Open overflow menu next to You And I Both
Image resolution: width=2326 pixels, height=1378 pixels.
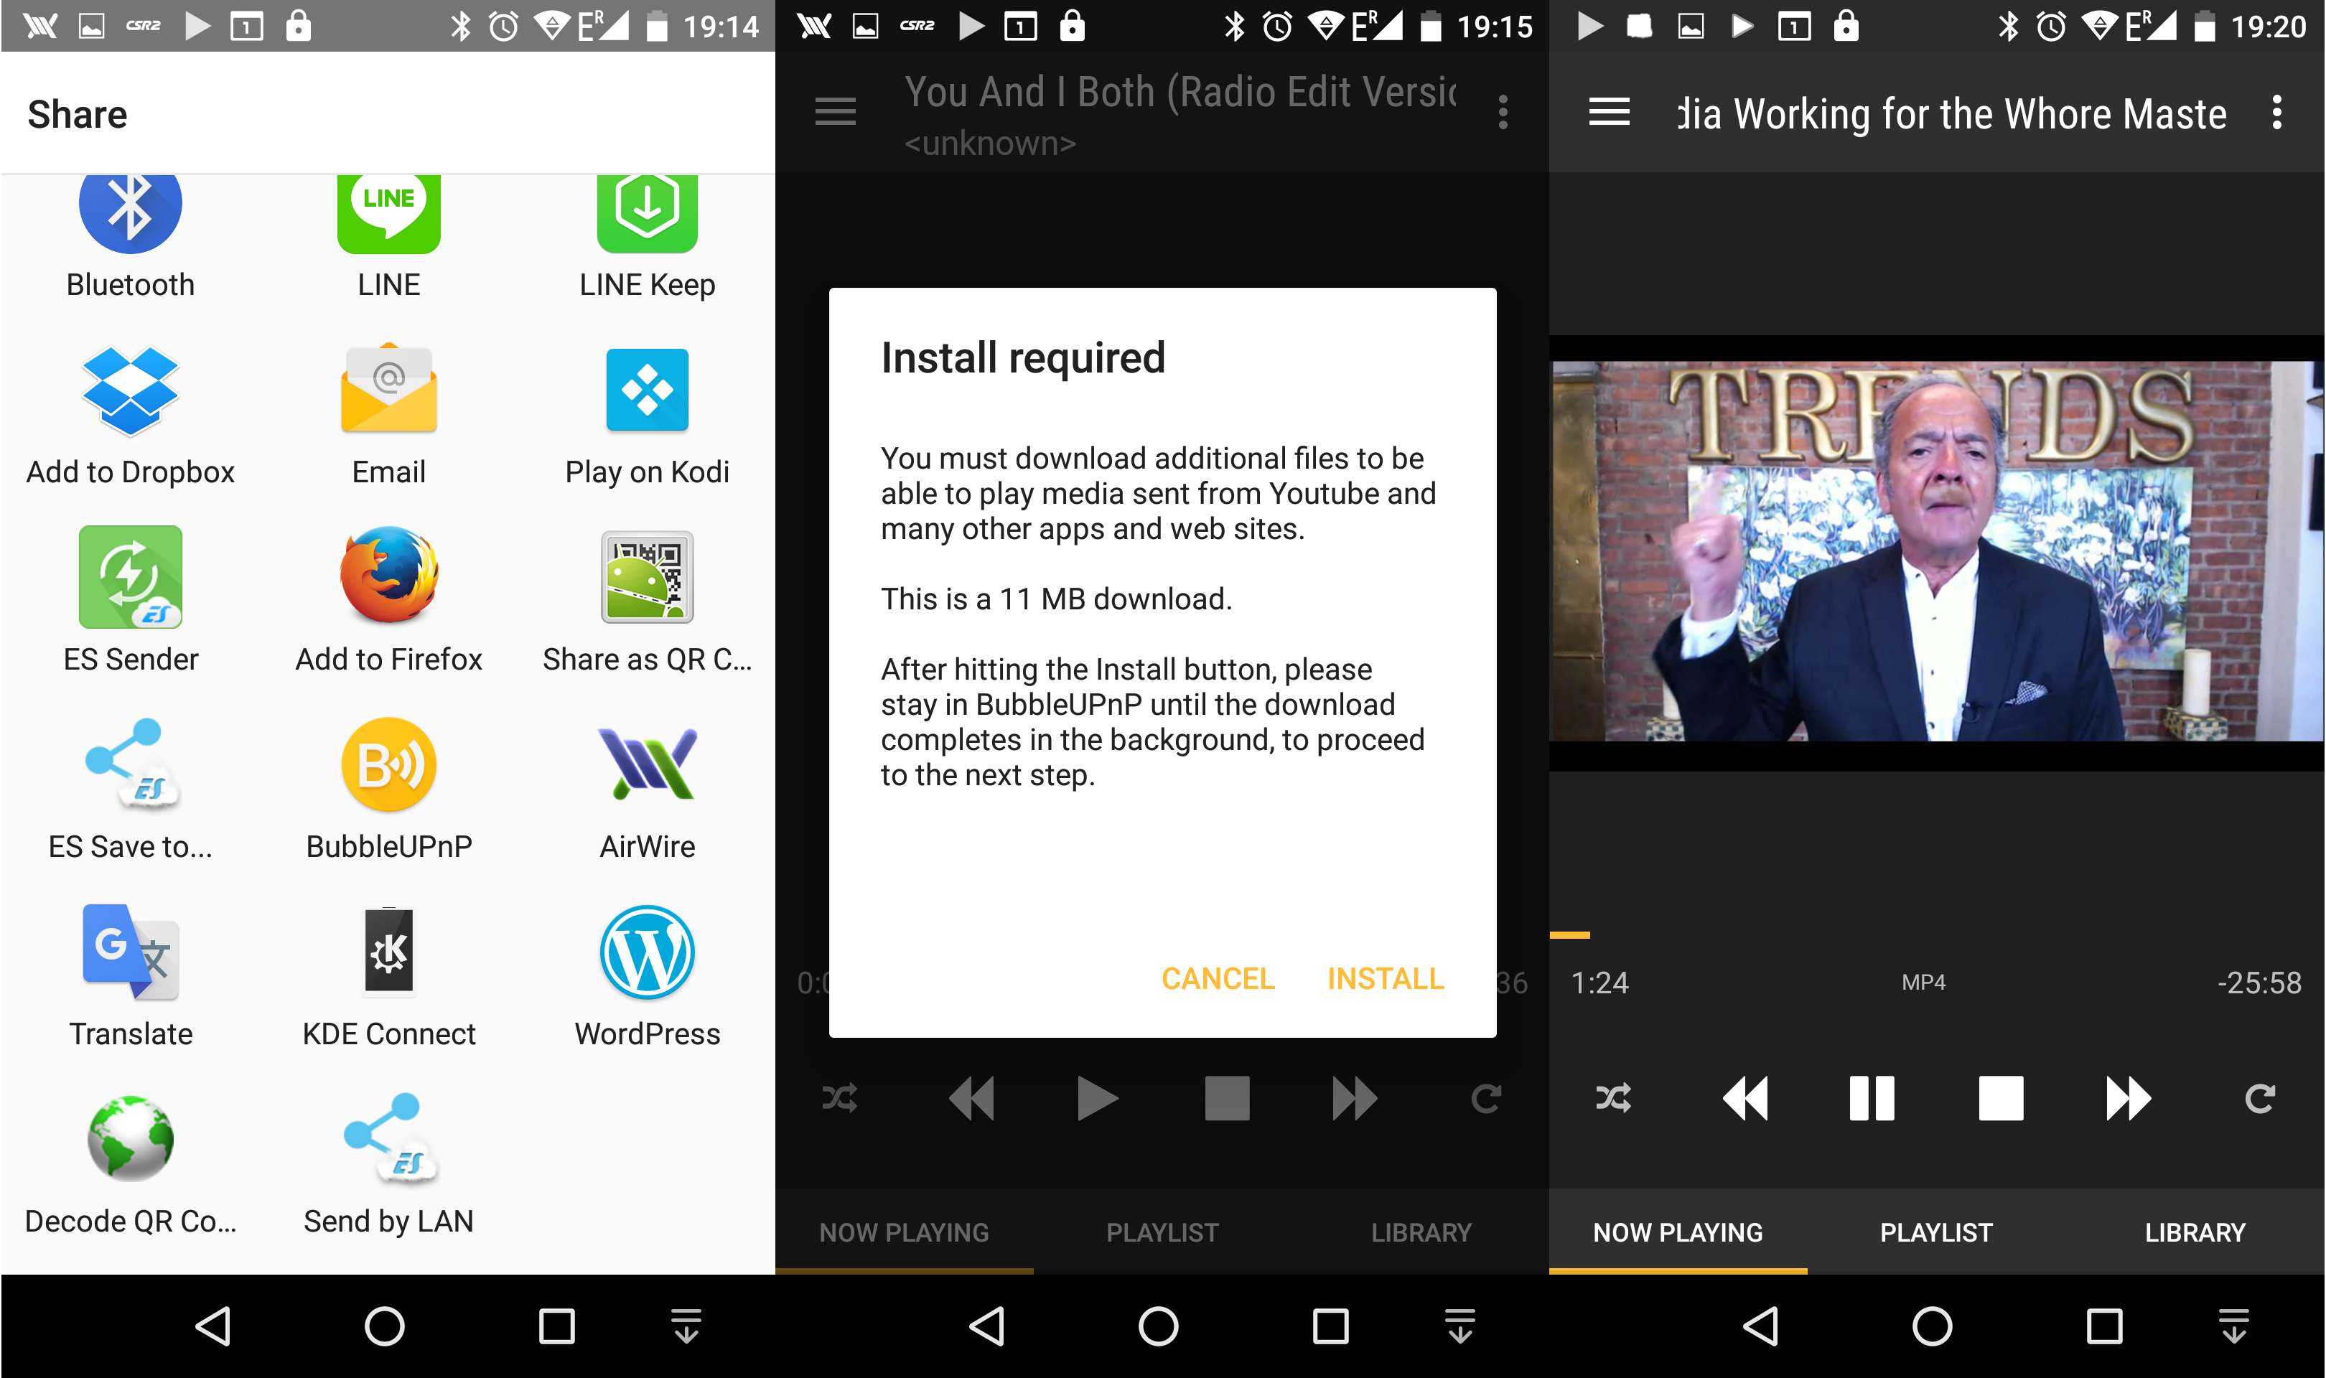1503,113
